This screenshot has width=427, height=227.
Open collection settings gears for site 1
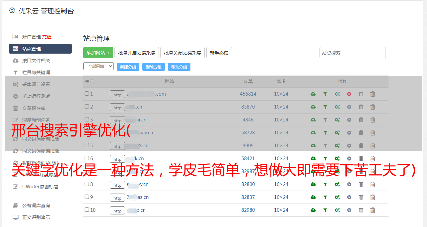[x=337, y=94]
